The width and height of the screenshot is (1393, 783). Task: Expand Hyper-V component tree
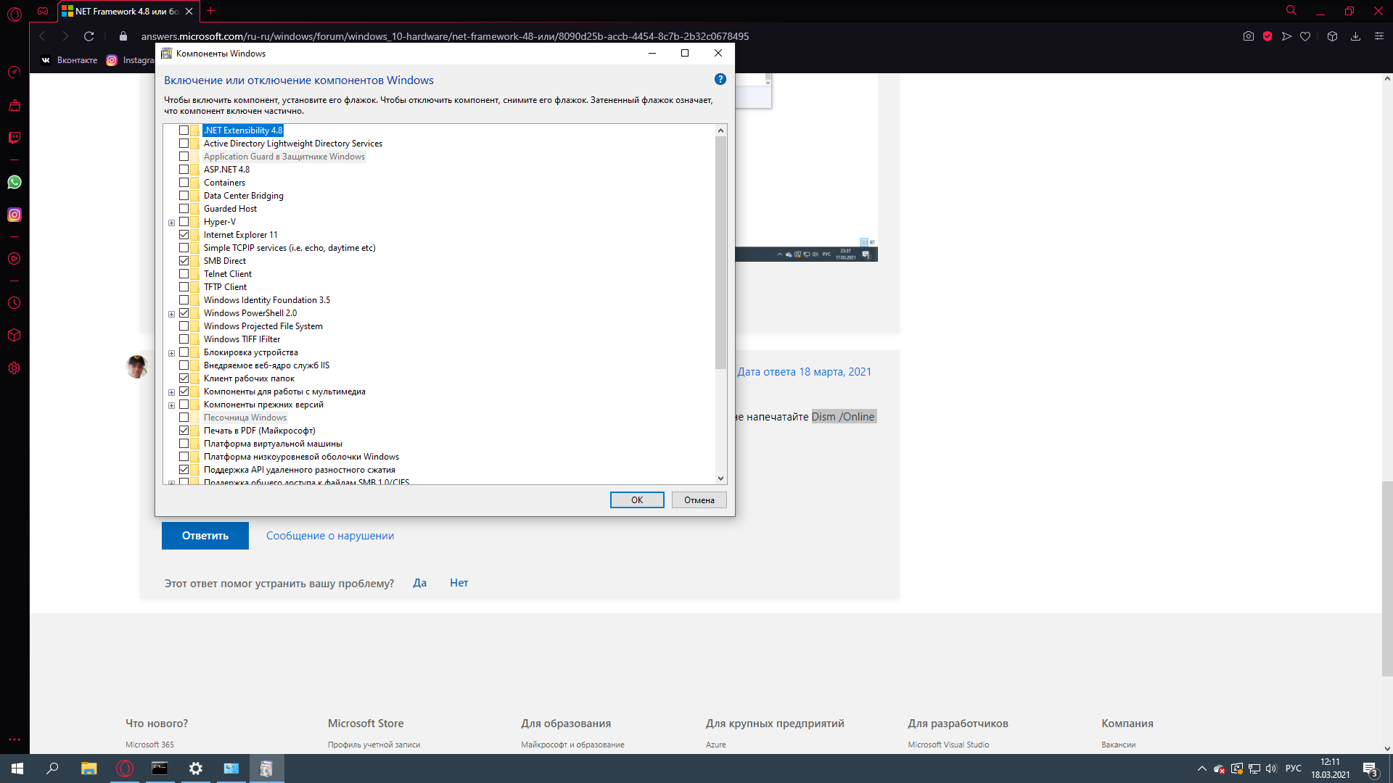point(170,222)
